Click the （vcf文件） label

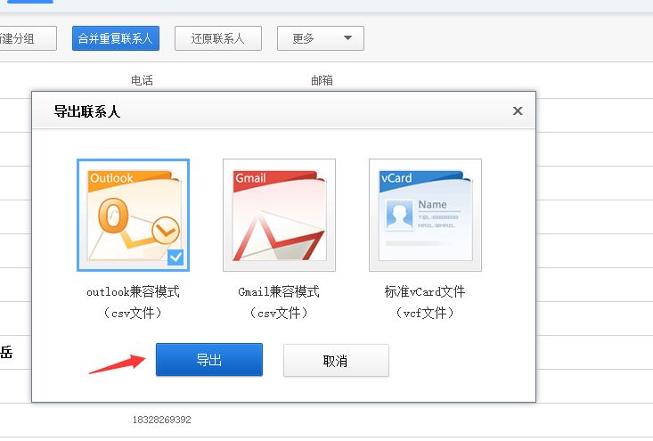[x=425, y=313]
